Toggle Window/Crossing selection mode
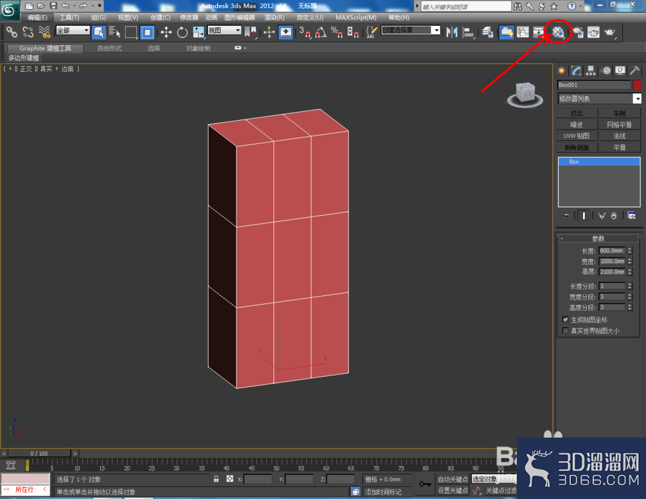 coord(147,32)
